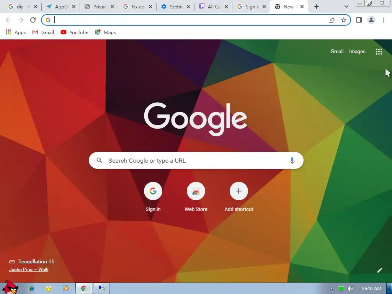Switch to the diy Google search tab
392x294 pixels.
[20, 7]
